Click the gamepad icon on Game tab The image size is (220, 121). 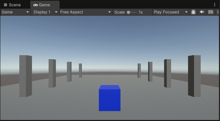[36, 5]
